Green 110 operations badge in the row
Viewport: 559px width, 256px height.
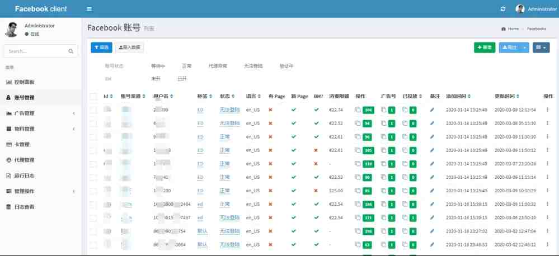point(368,164)
